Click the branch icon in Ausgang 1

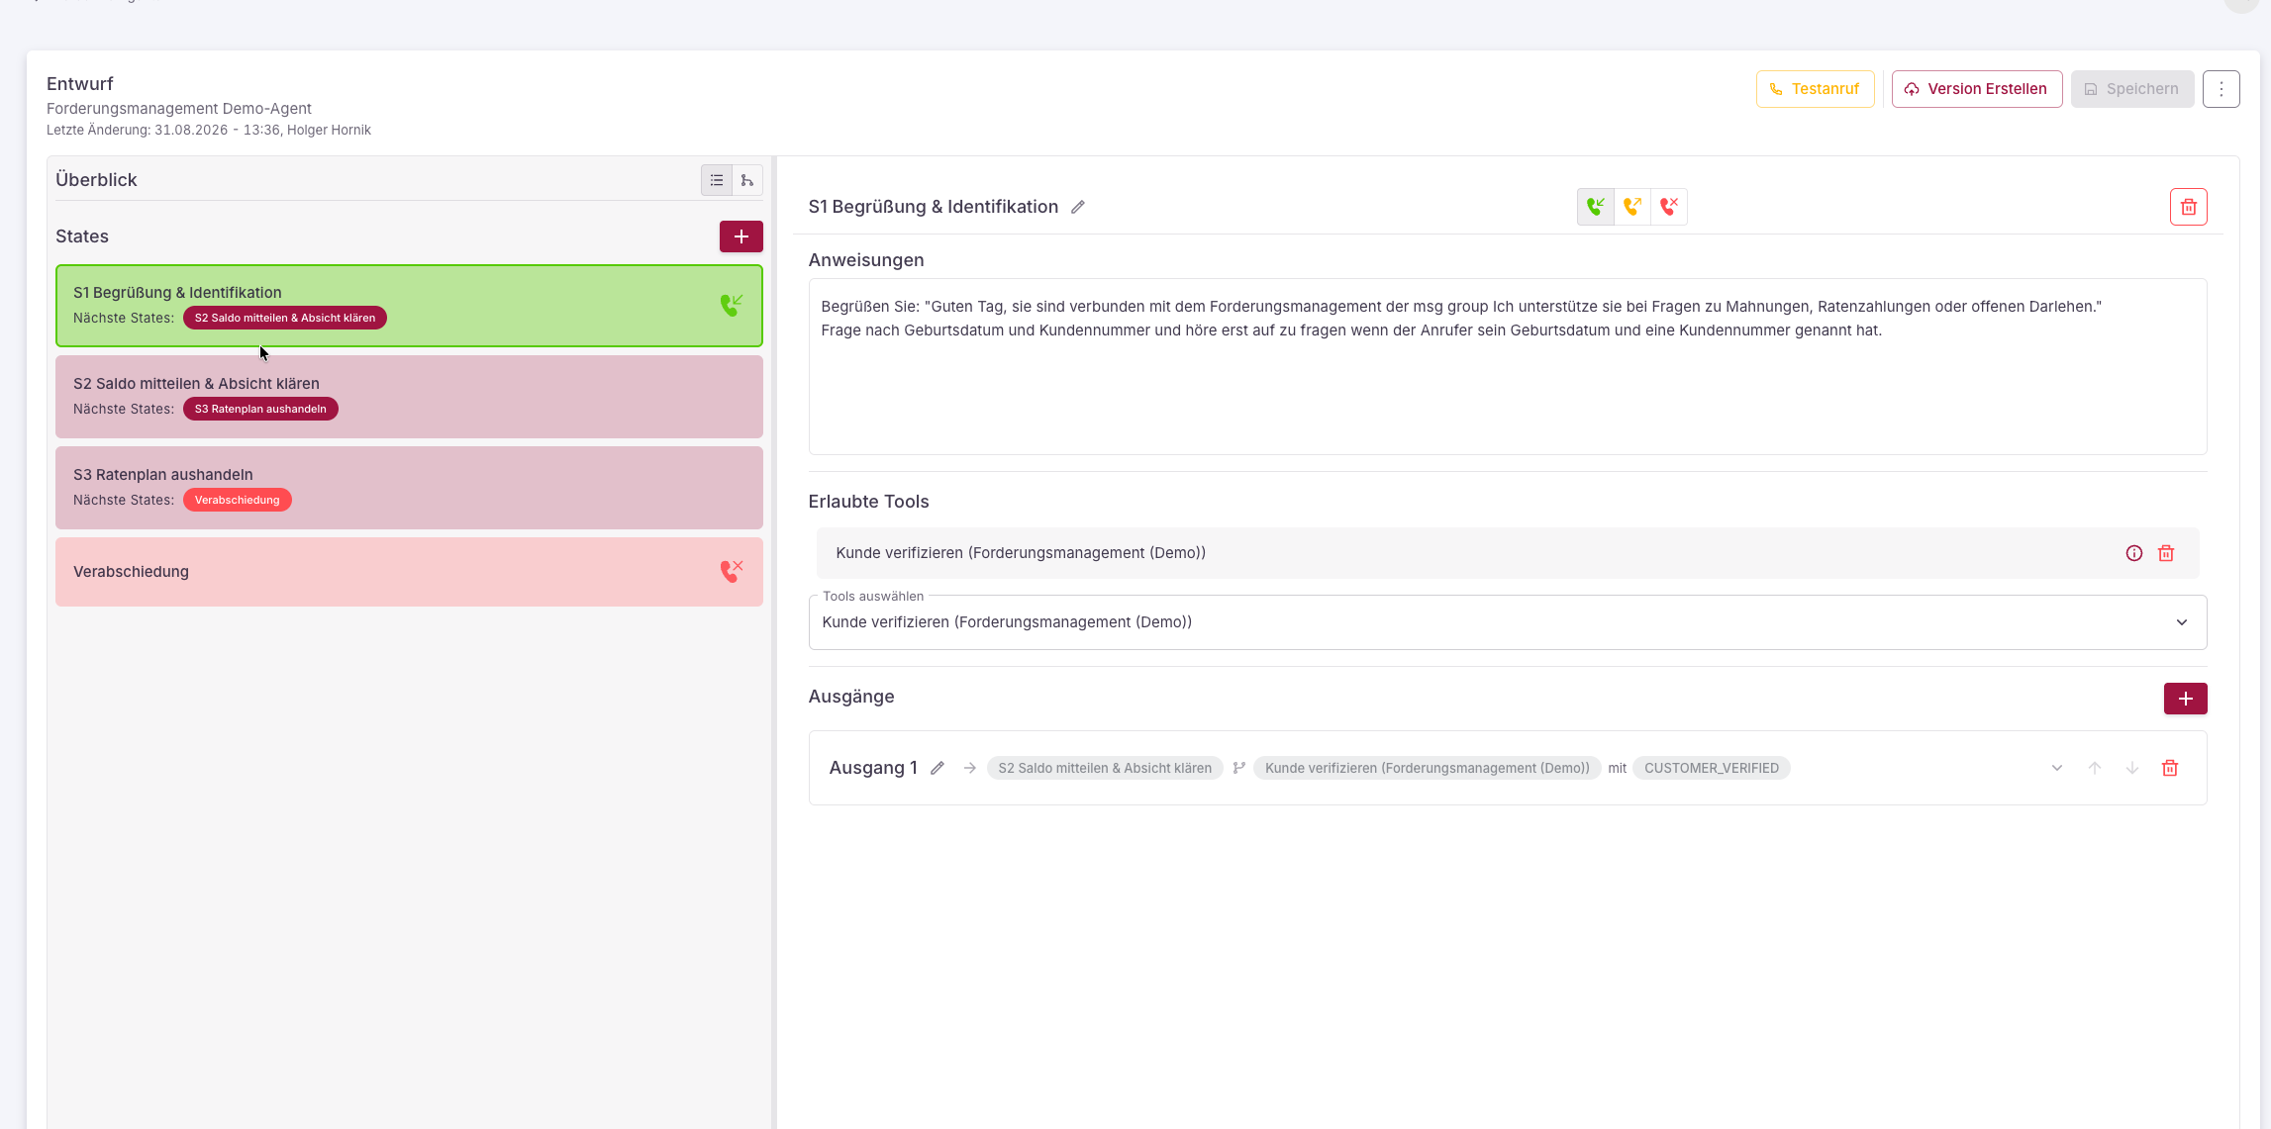1238,768
